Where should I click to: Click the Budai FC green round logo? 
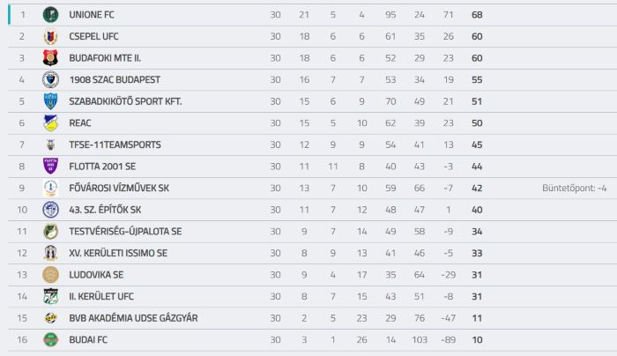50,339
